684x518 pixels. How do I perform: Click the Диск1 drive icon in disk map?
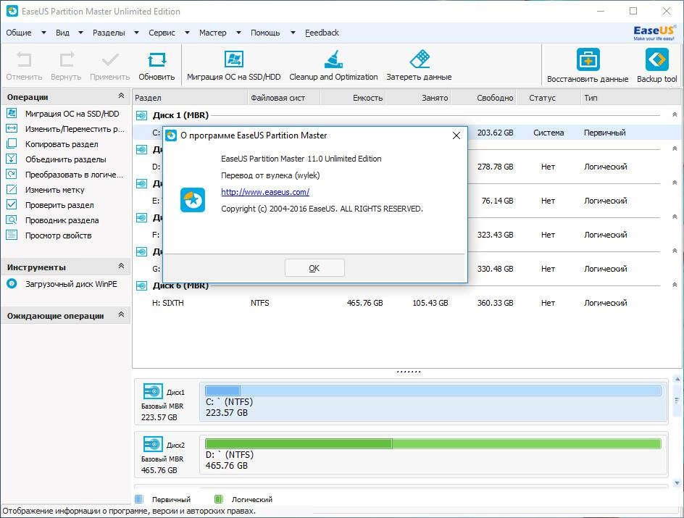tap(153, 391)
